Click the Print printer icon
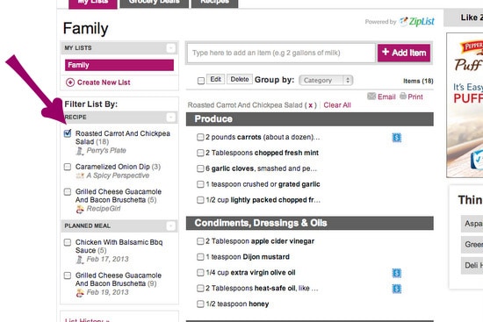The image size is (483, 322). pyautogui.click(x=403, y=96)
